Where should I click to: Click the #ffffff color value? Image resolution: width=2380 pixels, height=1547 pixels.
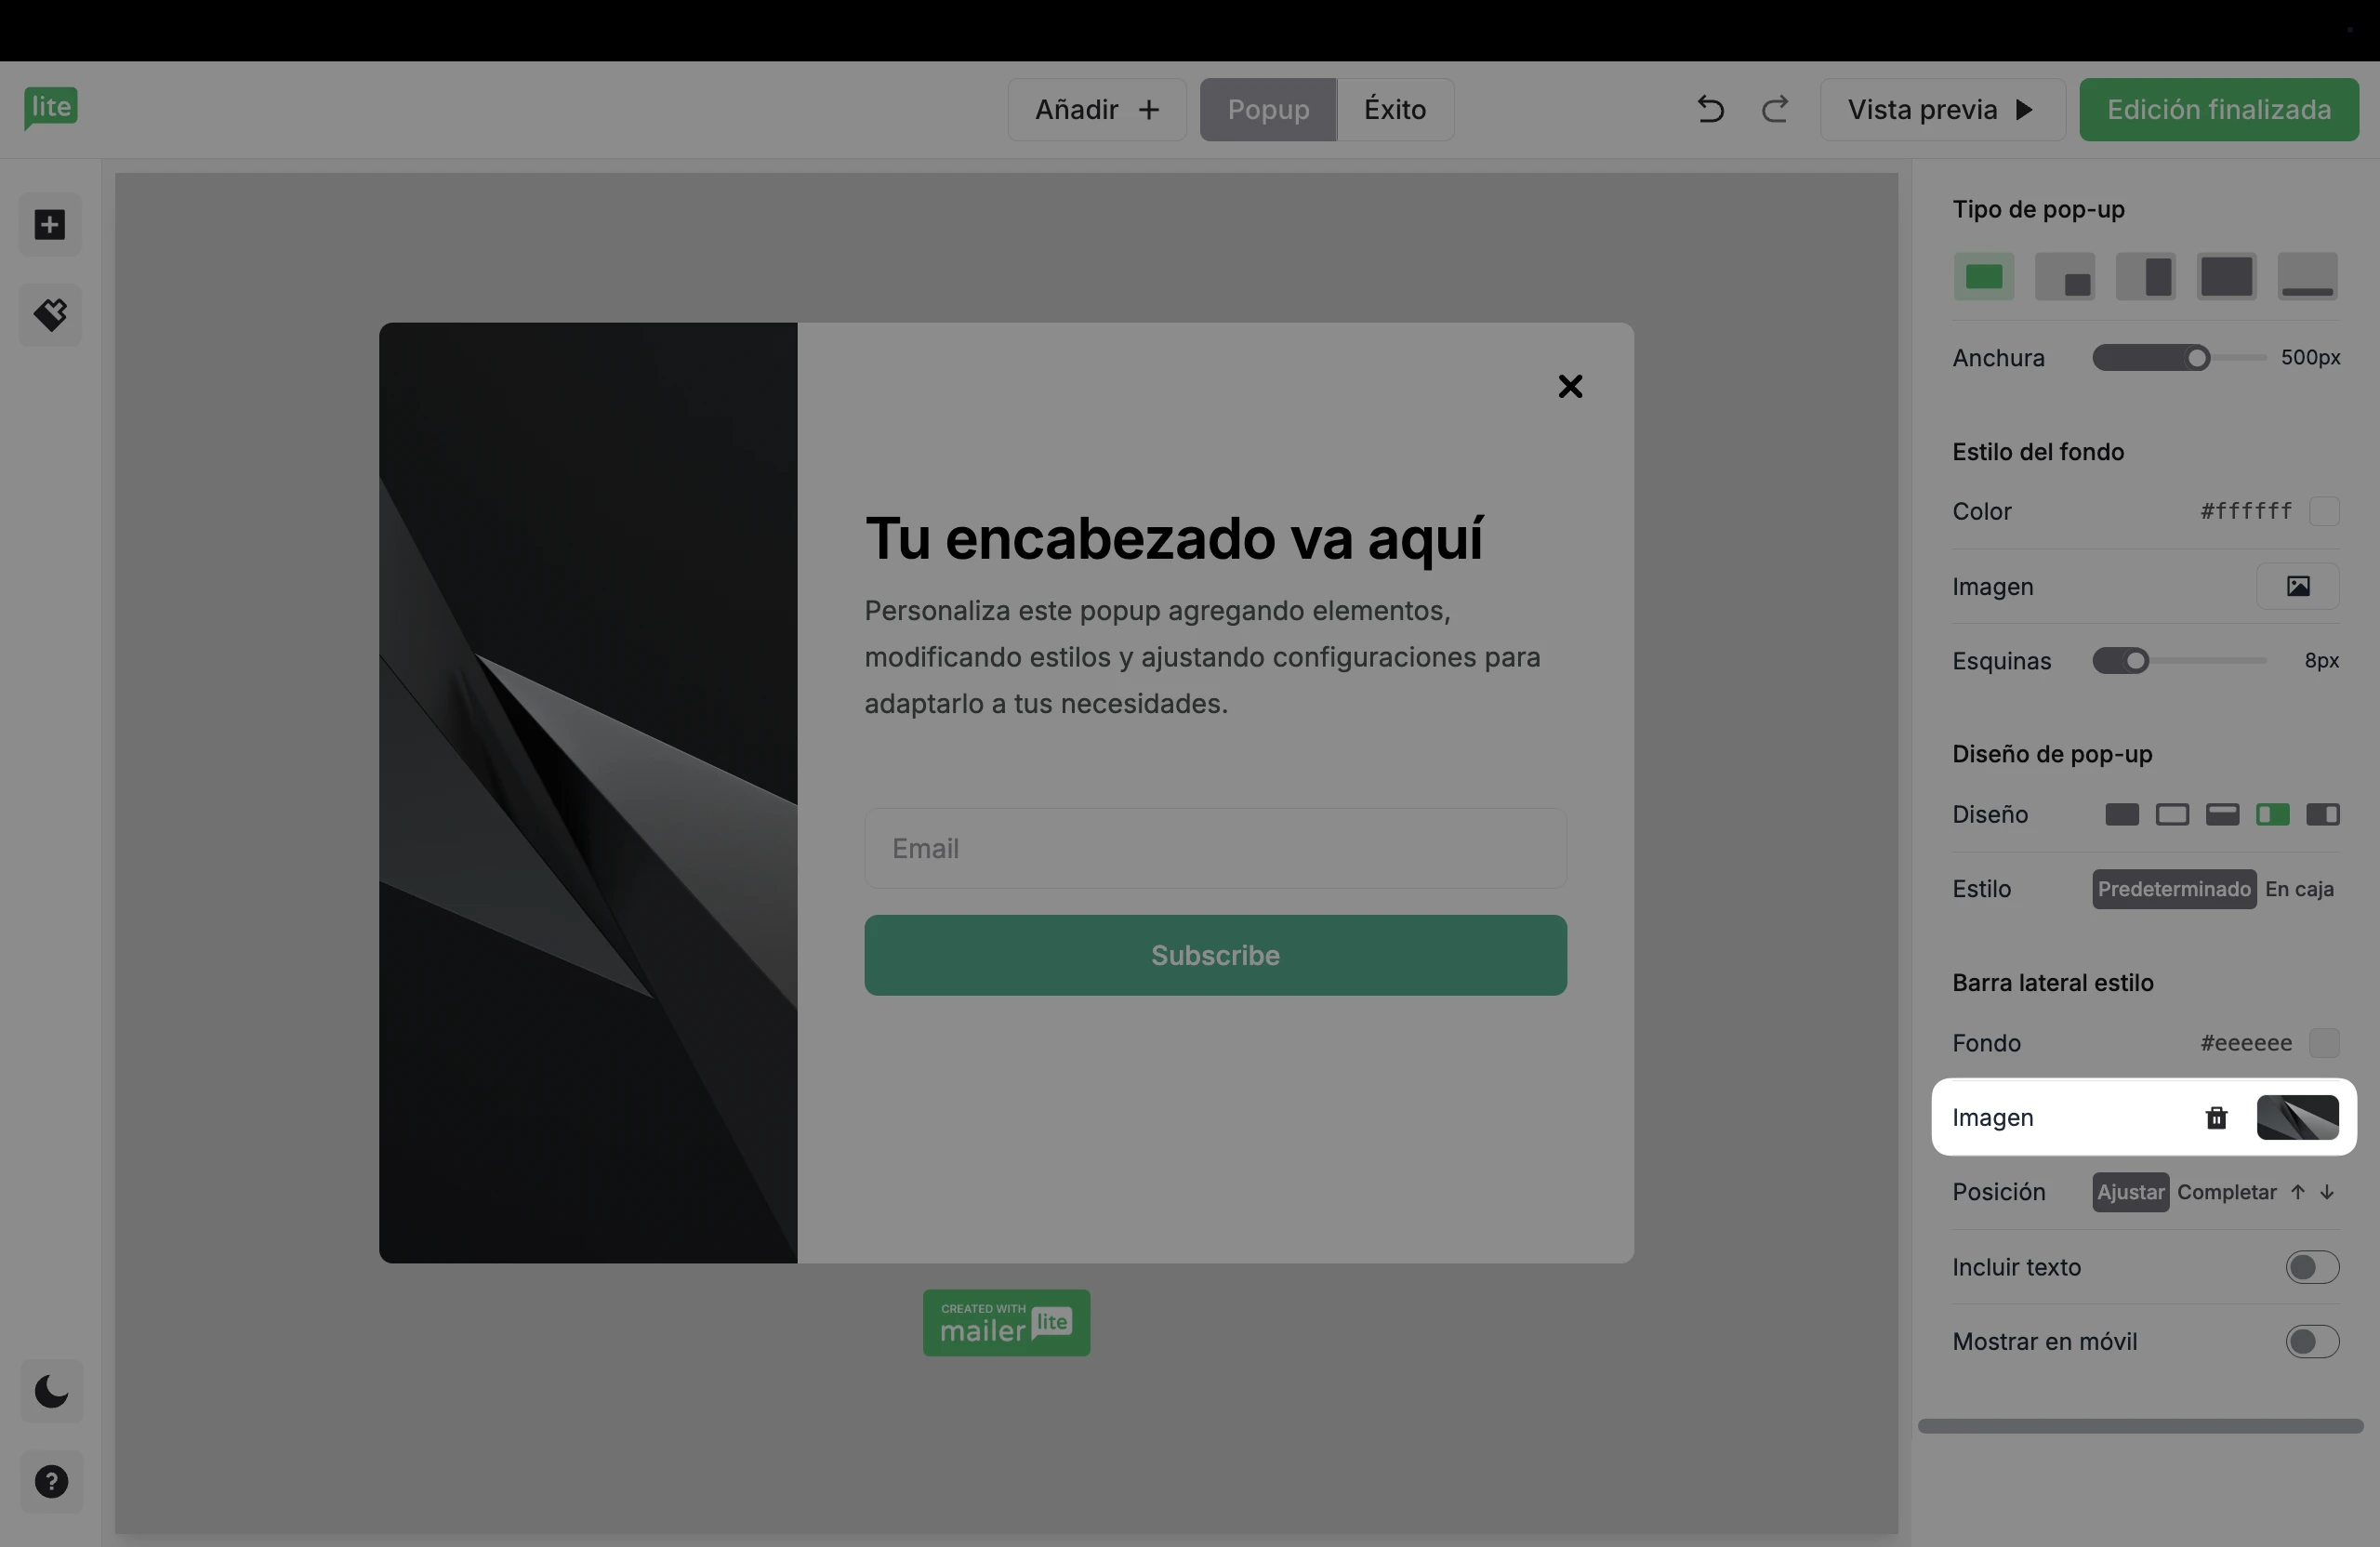tap(2245, 511)
